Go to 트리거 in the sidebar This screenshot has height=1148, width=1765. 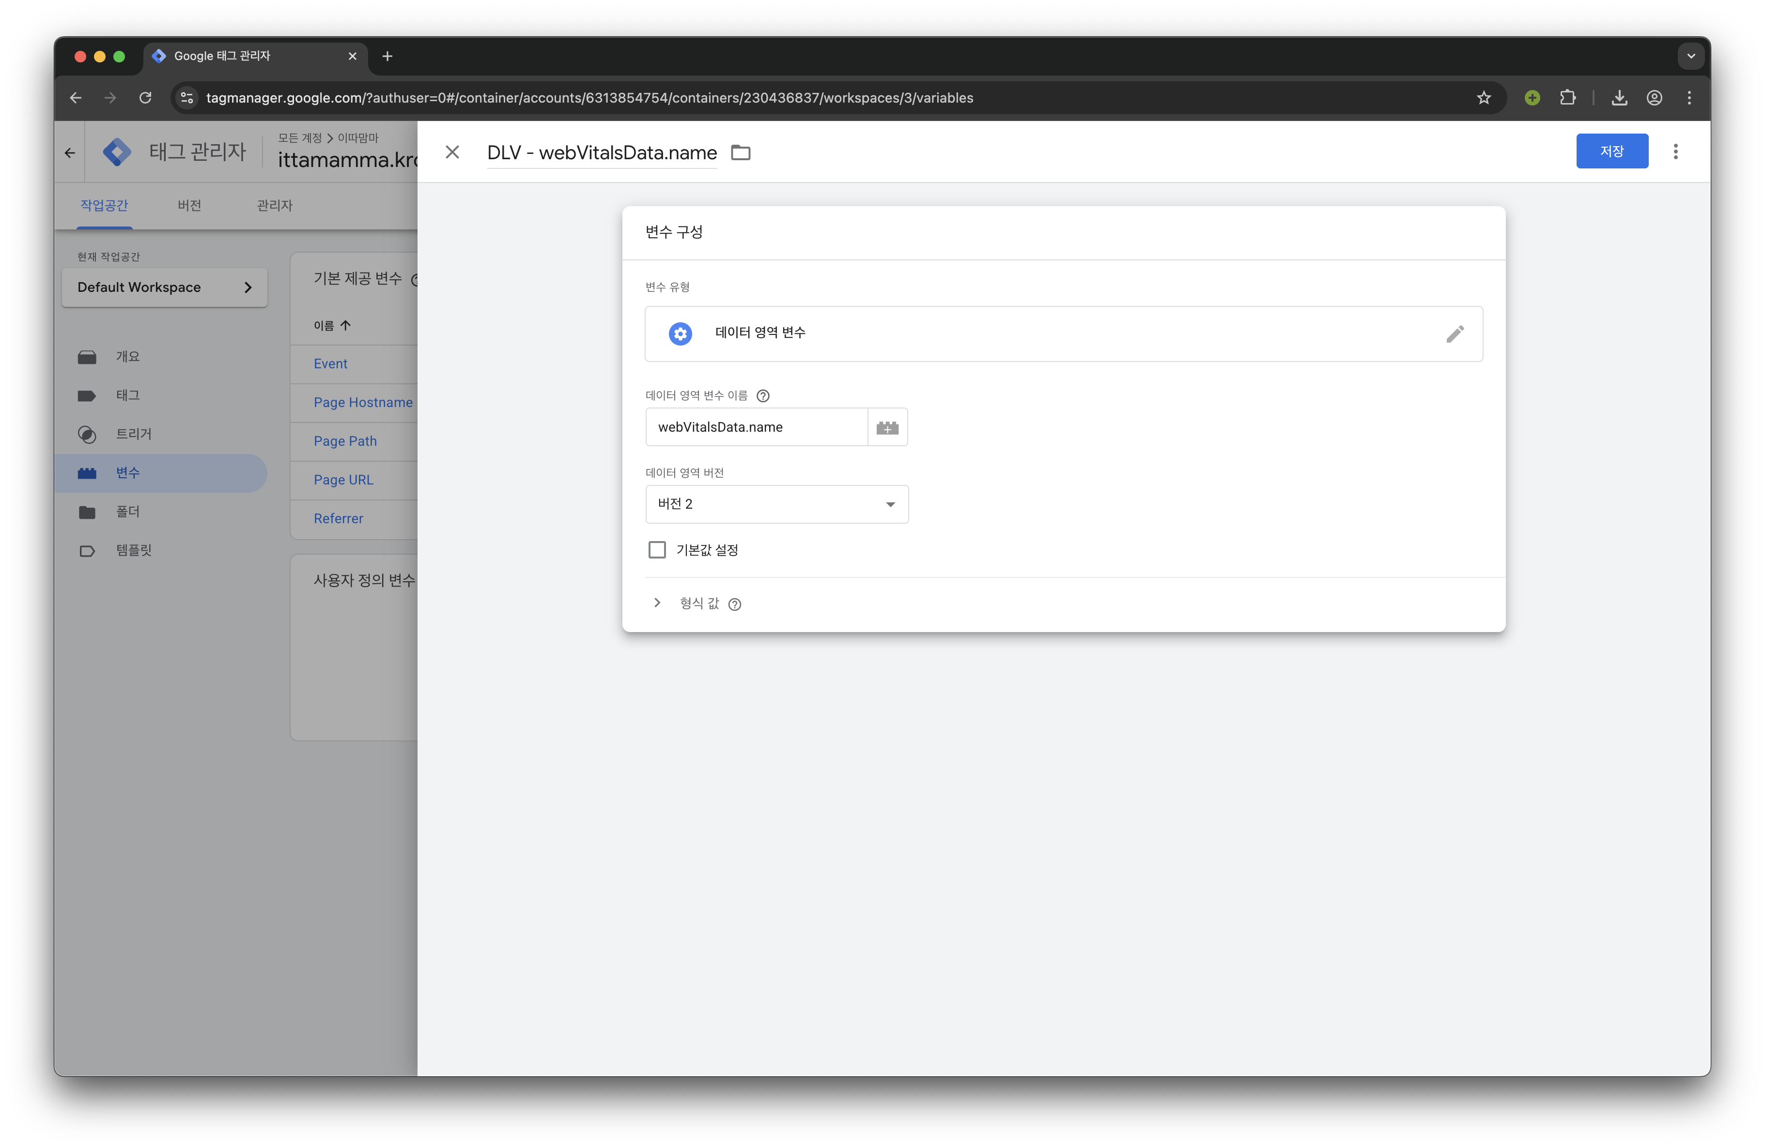[x=134, y=434]
